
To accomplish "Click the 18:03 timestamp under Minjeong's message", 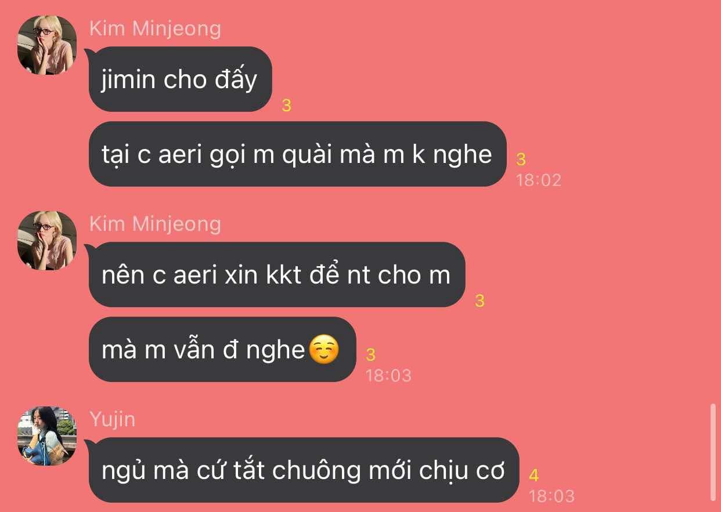I will (x=388, y=375).
